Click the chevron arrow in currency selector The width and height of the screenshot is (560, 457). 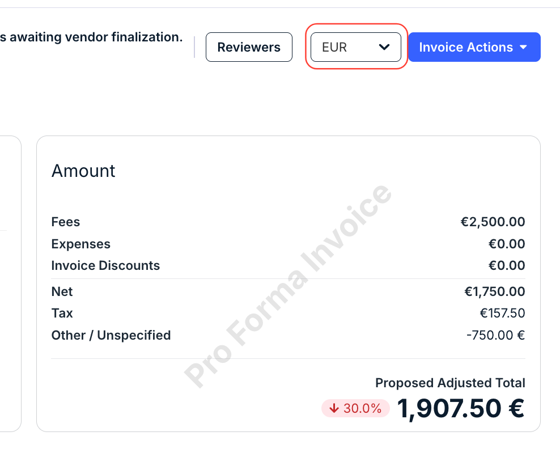pyautogui.click(x=384, y=47)
